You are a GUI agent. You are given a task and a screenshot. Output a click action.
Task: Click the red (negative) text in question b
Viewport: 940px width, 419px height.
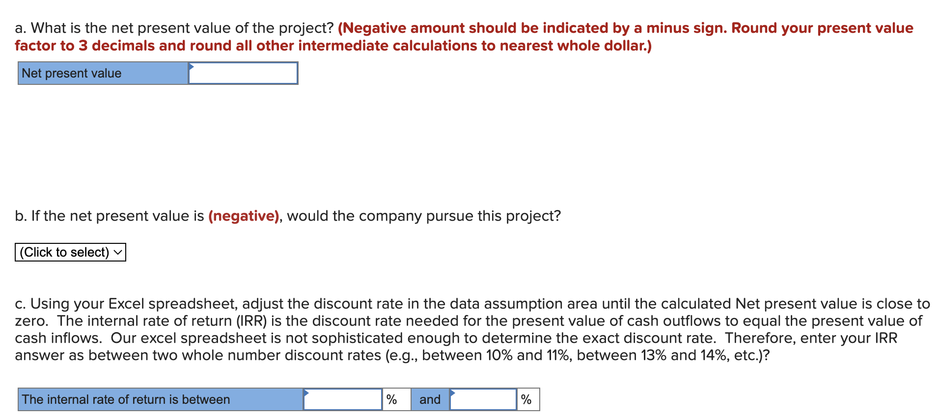(x=243, y=216)
